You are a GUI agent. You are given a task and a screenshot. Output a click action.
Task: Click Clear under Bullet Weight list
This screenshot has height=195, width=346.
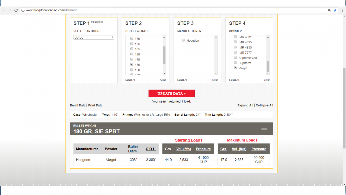[x=163, y=80]
